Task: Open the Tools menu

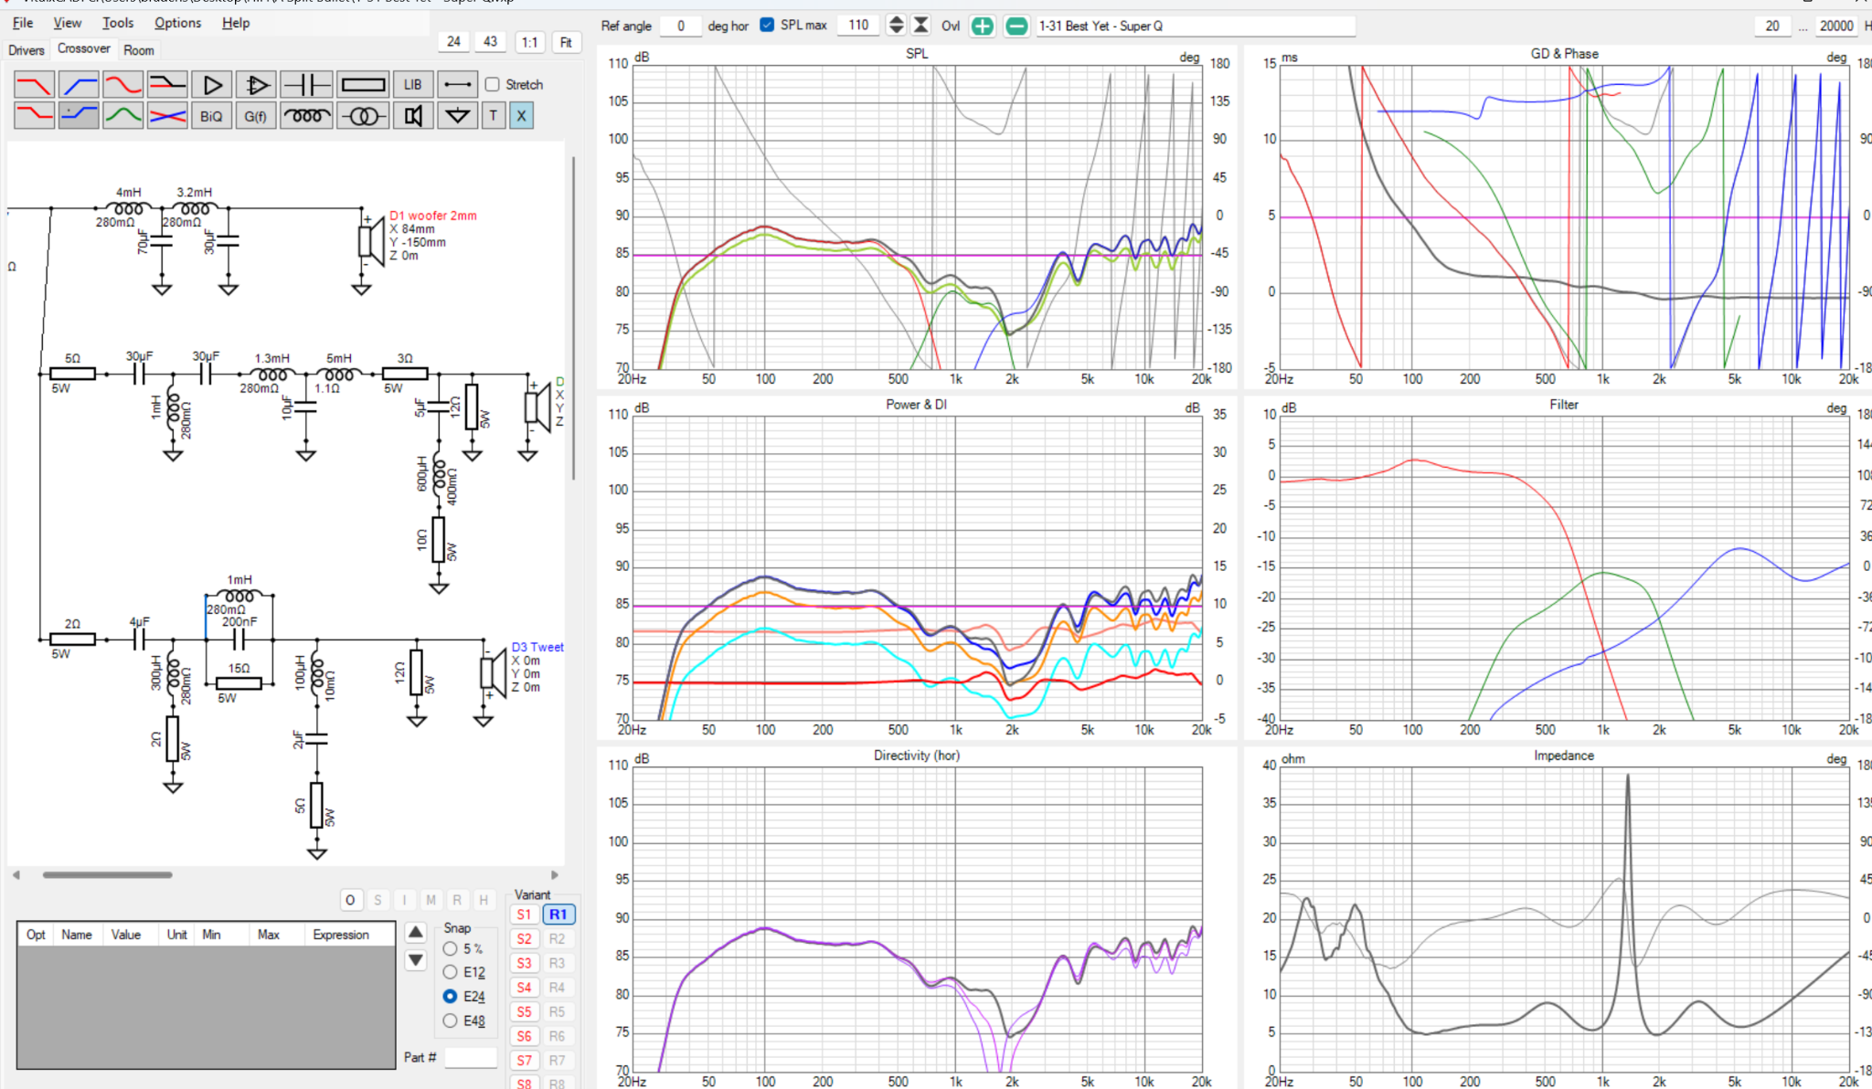Action: (x=117, y=23)
